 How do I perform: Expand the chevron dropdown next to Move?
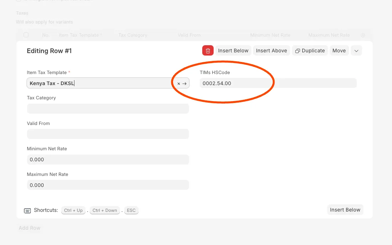pos(356,51)
